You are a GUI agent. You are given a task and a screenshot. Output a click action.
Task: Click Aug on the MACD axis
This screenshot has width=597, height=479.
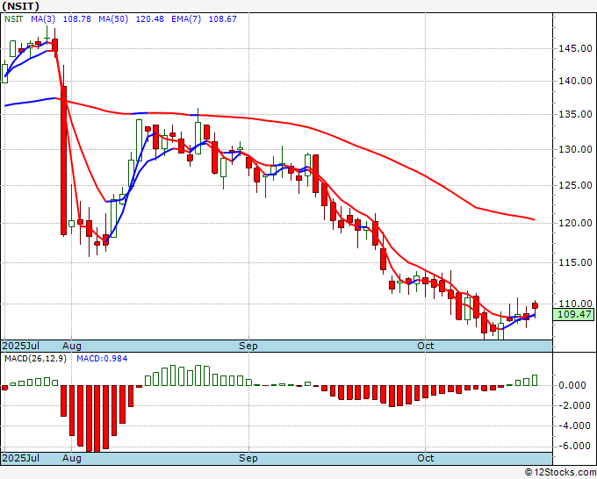point(72,458)
